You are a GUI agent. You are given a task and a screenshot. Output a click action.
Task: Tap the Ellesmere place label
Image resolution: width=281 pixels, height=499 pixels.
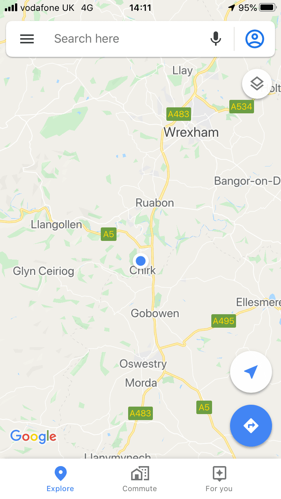(258, 302)
